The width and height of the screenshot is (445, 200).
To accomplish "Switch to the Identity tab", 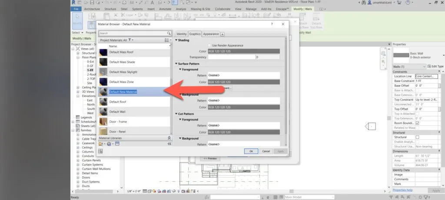I will coord(182,34).
